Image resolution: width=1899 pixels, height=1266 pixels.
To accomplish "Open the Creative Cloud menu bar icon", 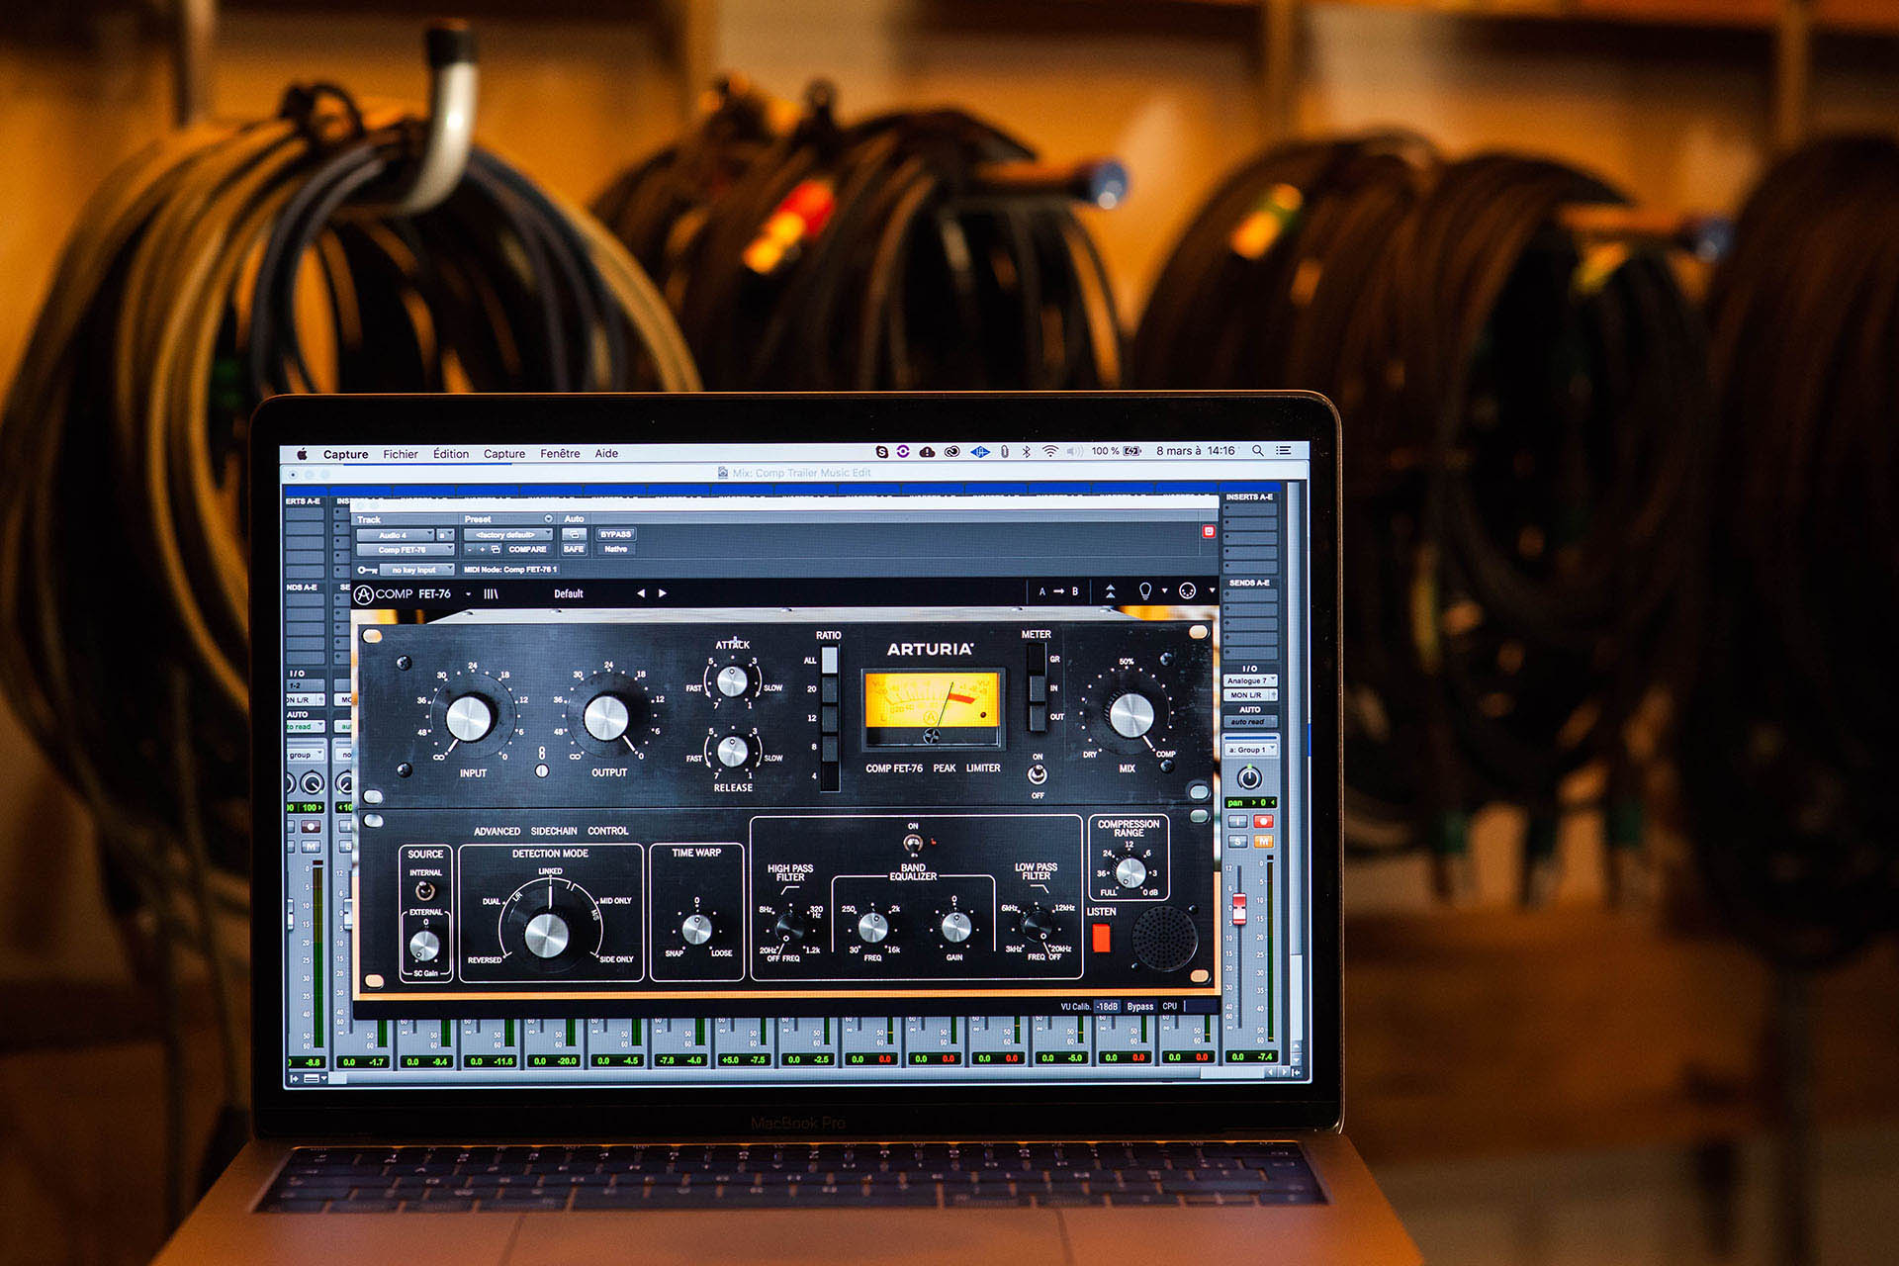I will click(x=951, y=452).
